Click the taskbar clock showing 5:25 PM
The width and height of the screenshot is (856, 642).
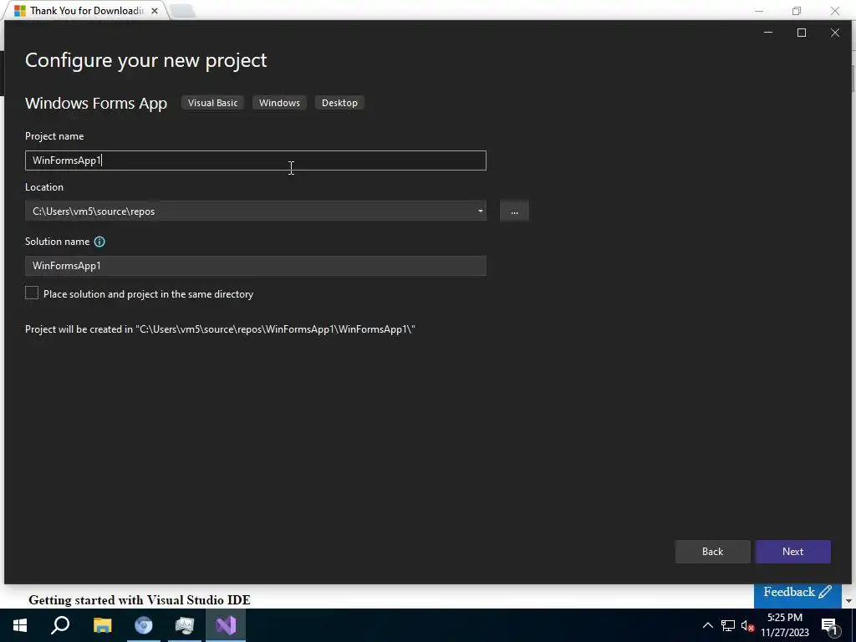(x=784, y=625)
